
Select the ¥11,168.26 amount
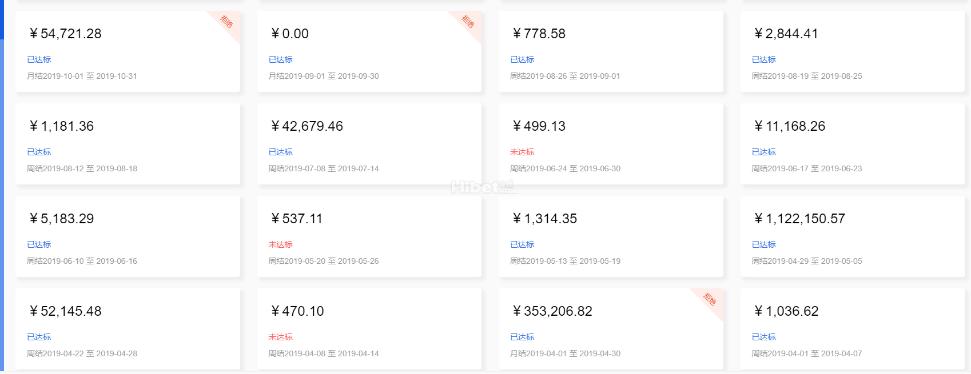coord(789,127)
